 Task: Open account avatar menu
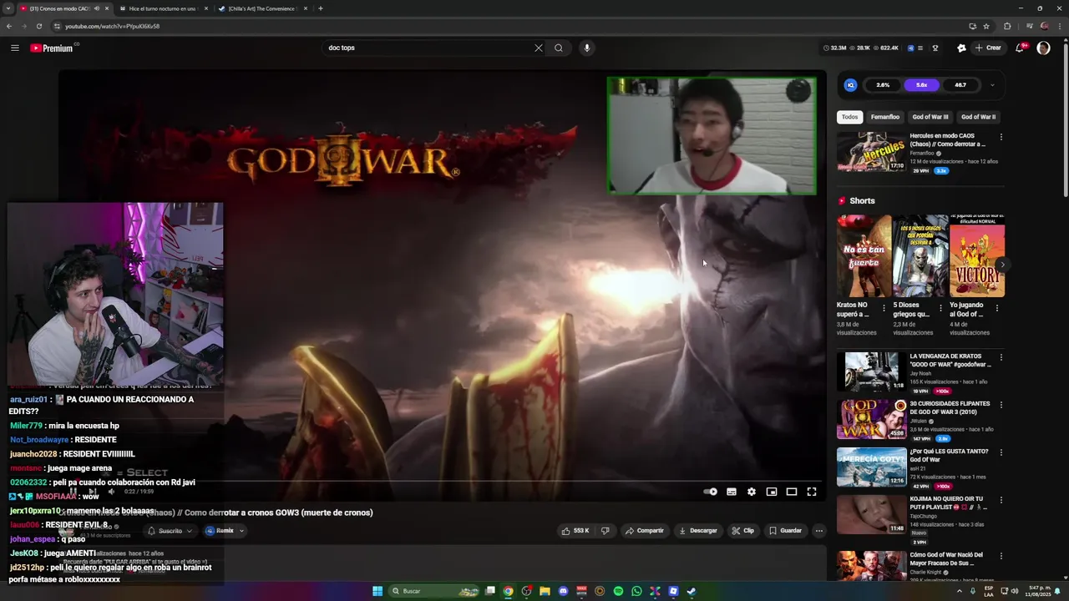pos(1043,48)
